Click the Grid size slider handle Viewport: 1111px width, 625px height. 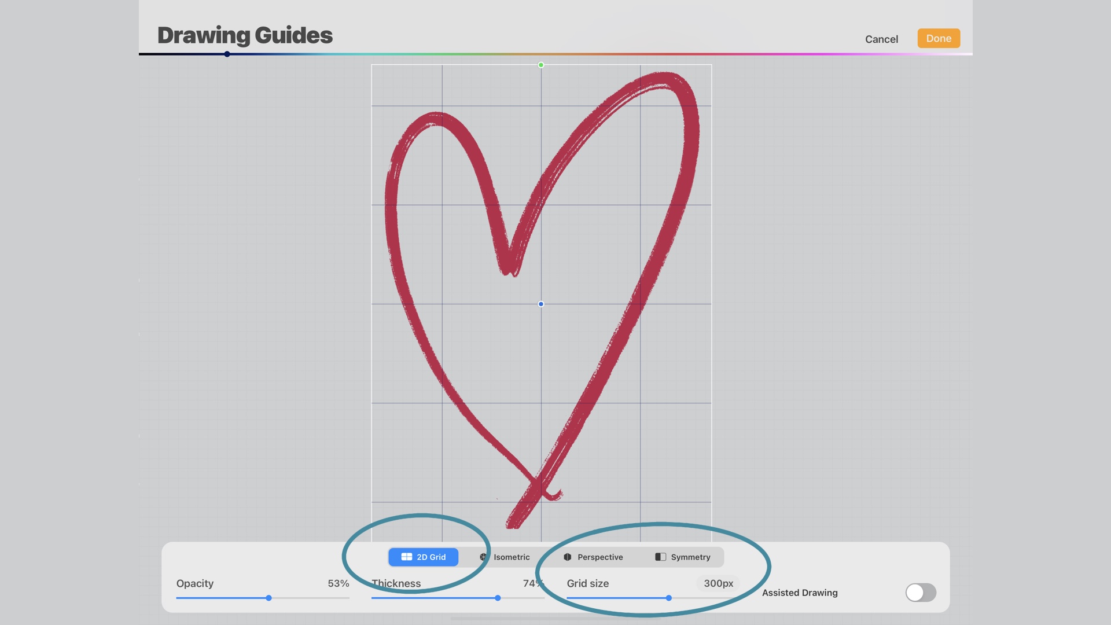click(x=668, y=598)
